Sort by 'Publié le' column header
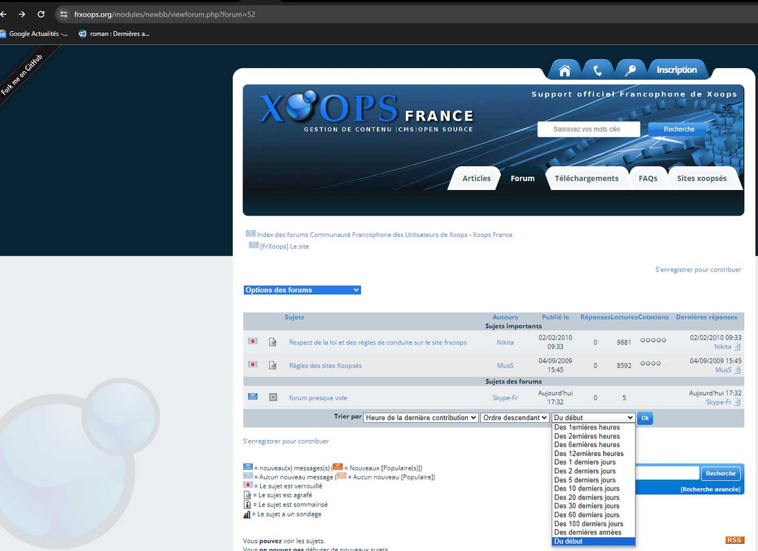This screenshot has width=758, height=551. point(555,317)
